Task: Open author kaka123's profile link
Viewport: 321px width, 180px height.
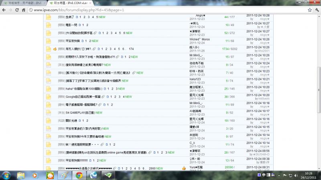Action: click(195, 79)
